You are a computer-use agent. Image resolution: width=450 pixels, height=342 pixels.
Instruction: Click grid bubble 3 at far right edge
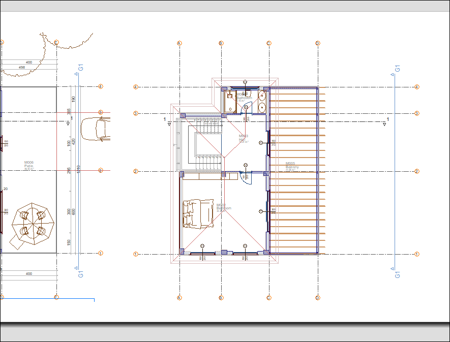coord(417,113)
